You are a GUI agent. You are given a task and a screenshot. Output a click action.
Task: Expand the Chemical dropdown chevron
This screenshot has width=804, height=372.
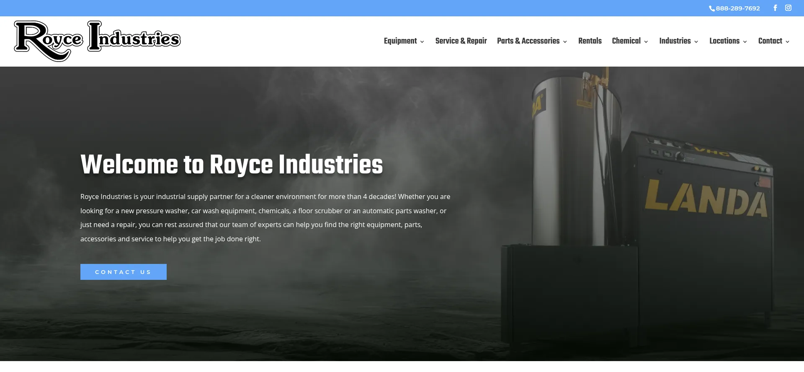coord(646,41)
